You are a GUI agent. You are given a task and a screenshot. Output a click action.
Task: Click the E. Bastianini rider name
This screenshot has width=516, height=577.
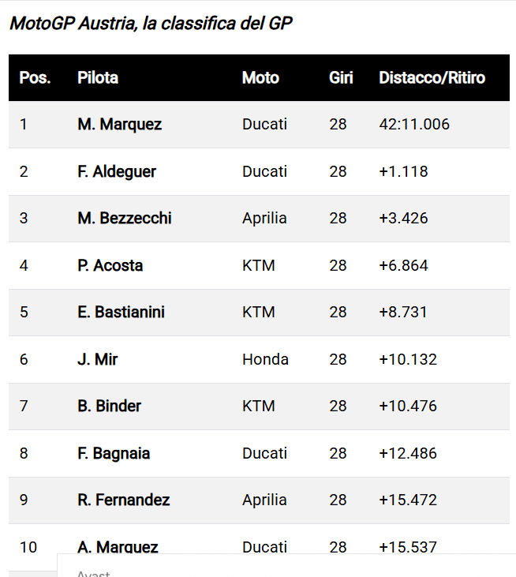pos(121,312)
